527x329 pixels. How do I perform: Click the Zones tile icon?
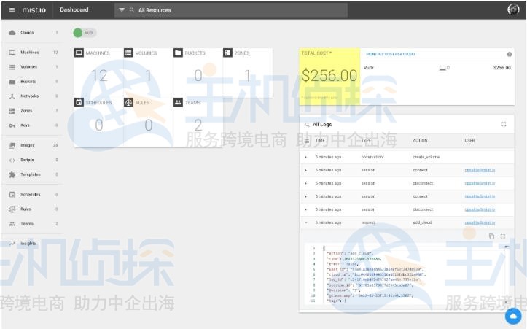tap(227, 53)
